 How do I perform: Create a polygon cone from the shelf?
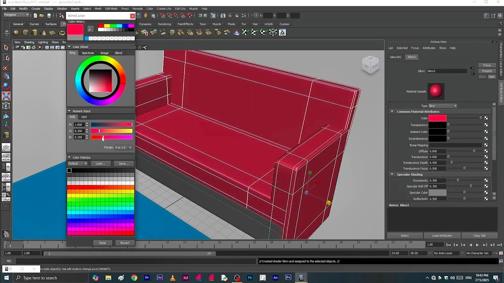[x=44, y=33]
